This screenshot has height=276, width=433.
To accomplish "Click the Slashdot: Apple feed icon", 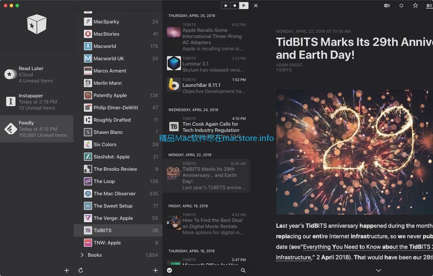I will click(x=88, y=157).
